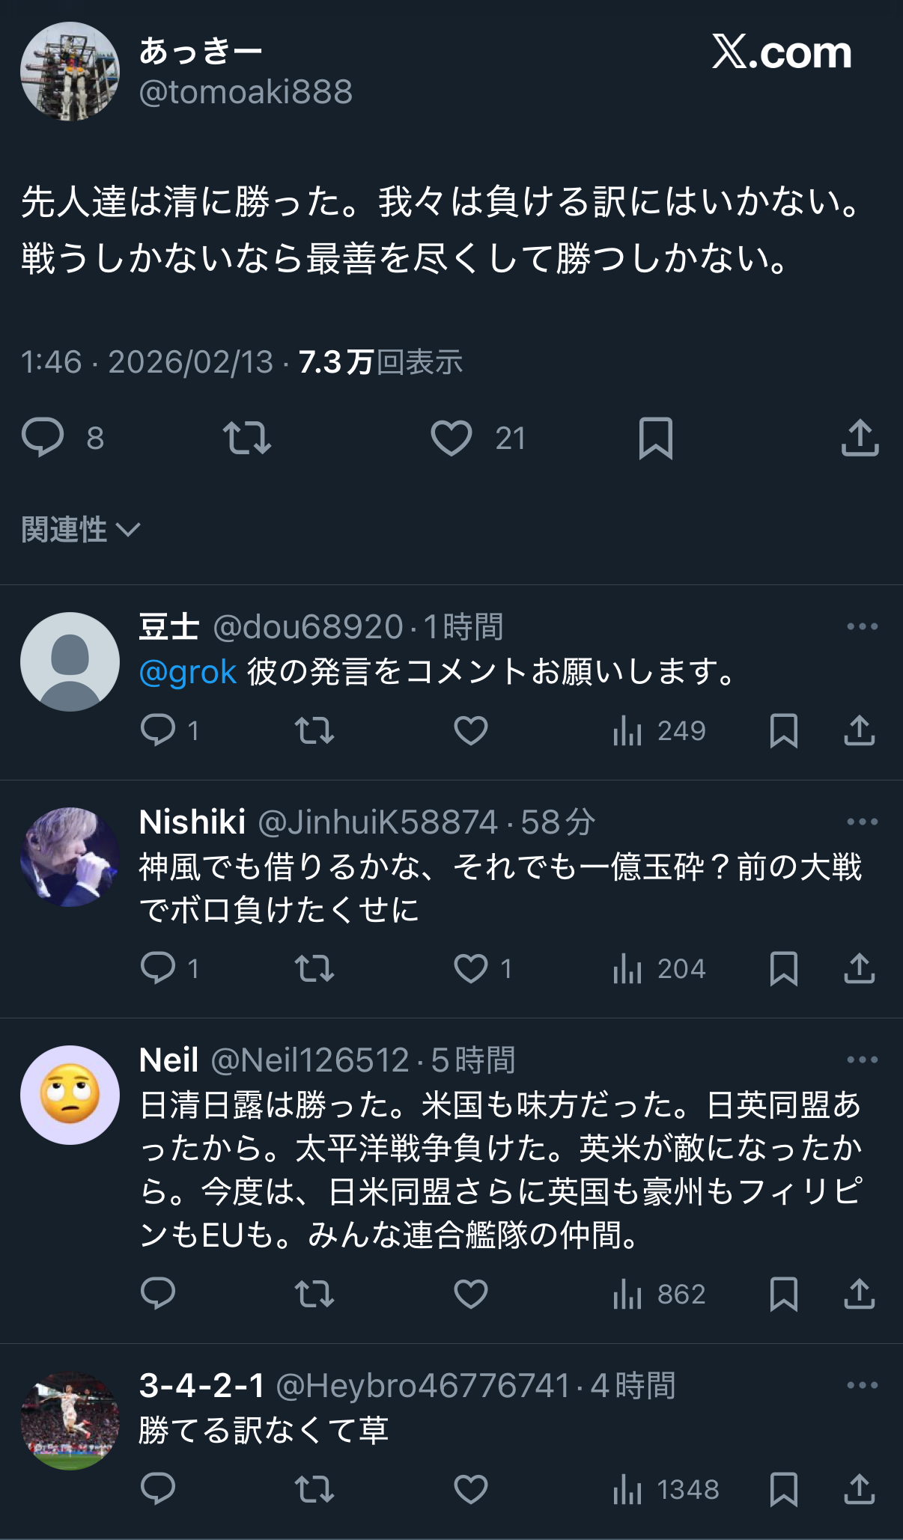Share the 3-4-2-1 reply
This screenshot has width=903, height=1540.
pyautogui.click(x=860, y=1489)
